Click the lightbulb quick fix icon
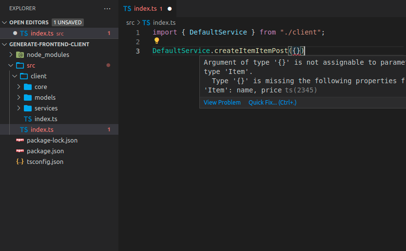 click(157, 41)
